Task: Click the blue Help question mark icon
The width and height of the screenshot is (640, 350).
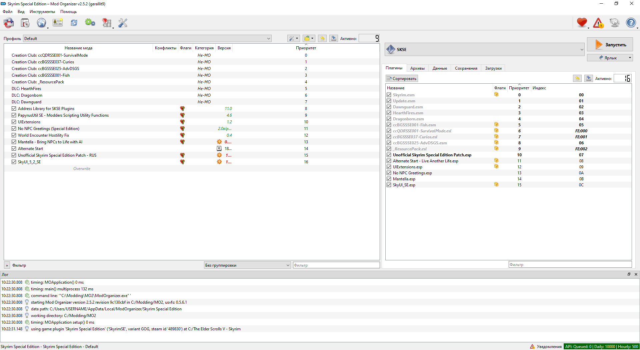Action: click(x=631, y=23)
